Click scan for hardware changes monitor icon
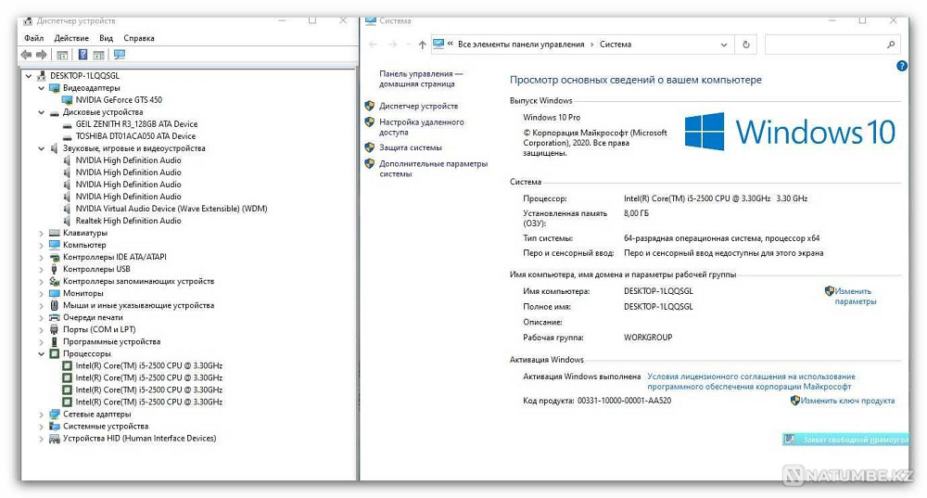This screenshot has width=927, height=498. click(x=120, y=55)
